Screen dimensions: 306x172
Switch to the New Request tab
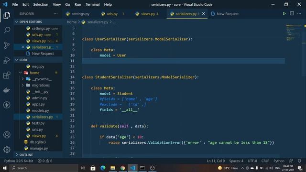pos(228,14)
